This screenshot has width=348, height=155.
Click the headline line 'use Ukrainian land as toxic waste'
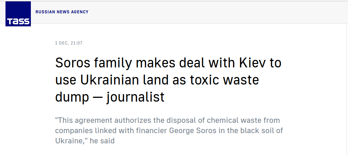point(157,80)
